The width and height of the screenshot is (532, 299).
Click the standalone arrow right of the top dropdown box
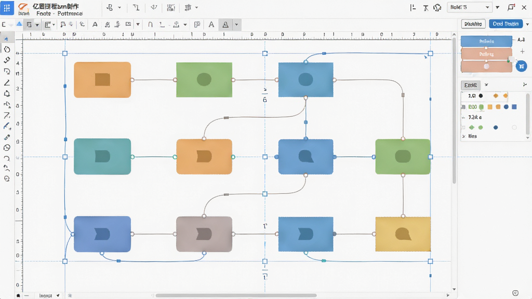[x=497, y=7]
